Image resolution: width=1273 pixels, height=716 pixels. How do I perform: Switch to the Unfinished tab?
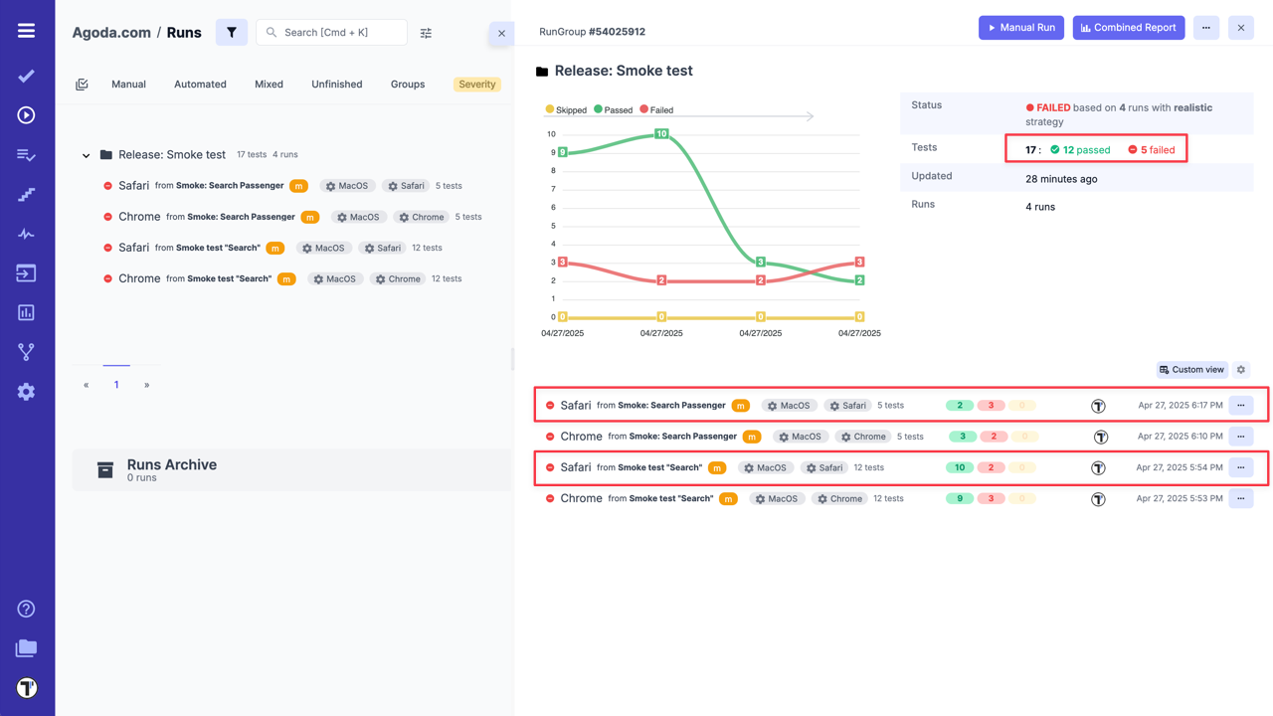336,85
